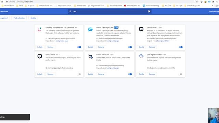Expand the Website Funnel Bui... bookmark folder

45,6
